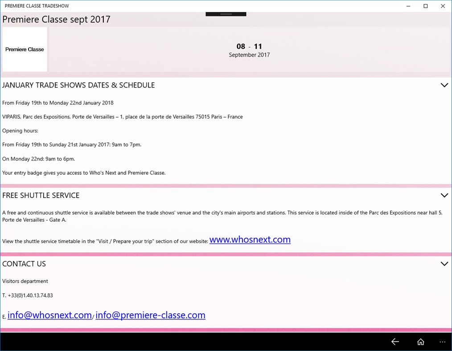Select the JANUARY TRADE SHOWS DATES heading

pos(78,85)
